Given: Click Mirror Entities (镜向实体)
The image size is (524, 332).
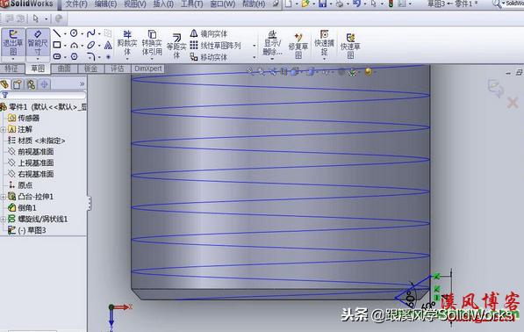Looking at the screenshot, I should tap(209, 33).
